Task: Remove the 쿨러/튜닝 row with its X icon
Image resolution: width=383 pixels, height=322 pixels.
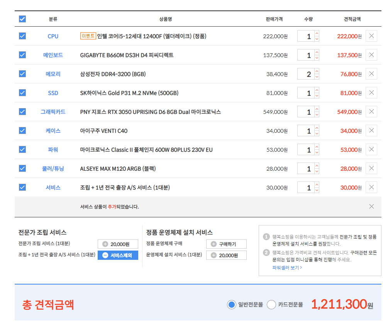Action: (371, 168)
